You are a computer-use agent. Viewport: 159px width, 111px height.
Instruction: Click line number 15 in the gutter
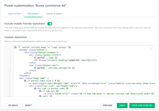point(10,83)
